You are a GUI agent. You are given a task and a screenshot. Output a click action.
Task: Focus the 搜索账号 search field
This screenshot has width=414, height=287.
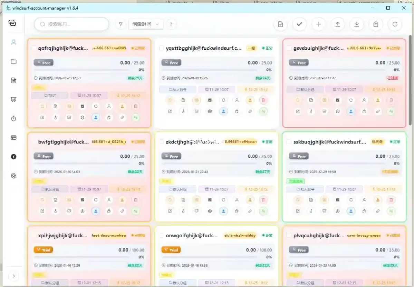[x=71, y=24]
